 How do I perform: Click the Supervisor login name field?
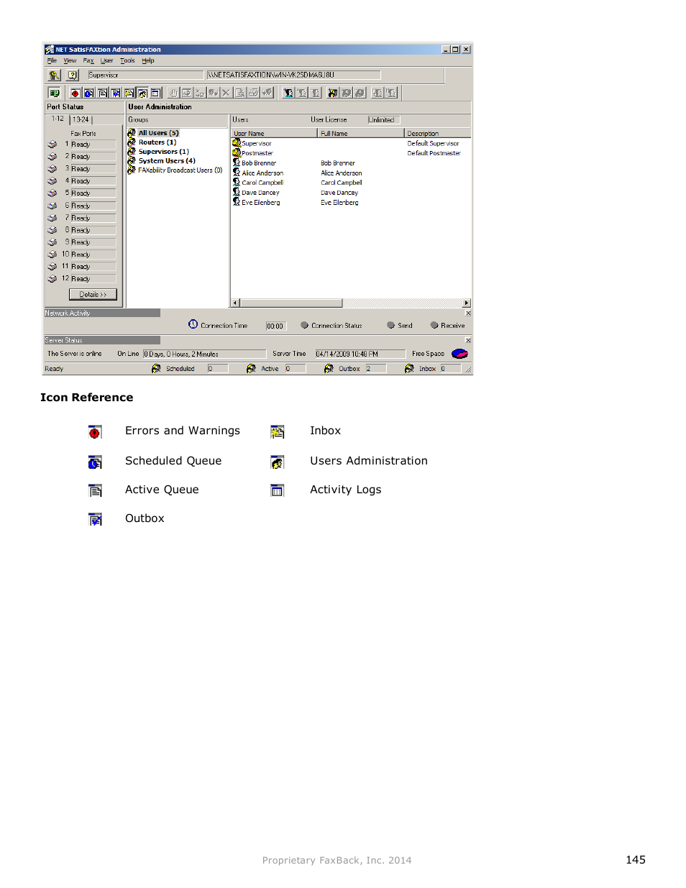point(145,75)
